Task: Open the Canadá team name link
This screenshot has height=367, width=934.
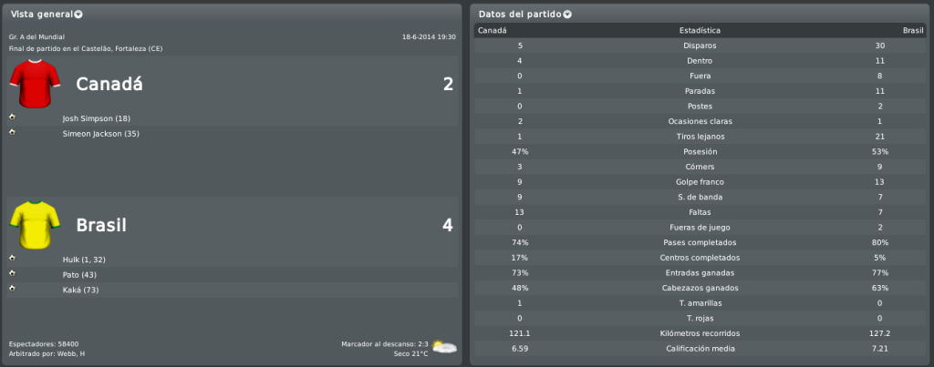Action: (x=109, y=85)
